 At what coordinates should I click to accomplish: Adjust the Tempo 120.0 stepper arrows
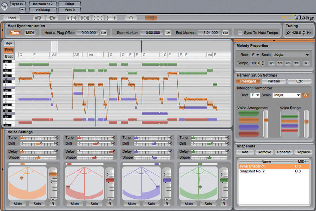pyautogui.click(x=263, y=63)
